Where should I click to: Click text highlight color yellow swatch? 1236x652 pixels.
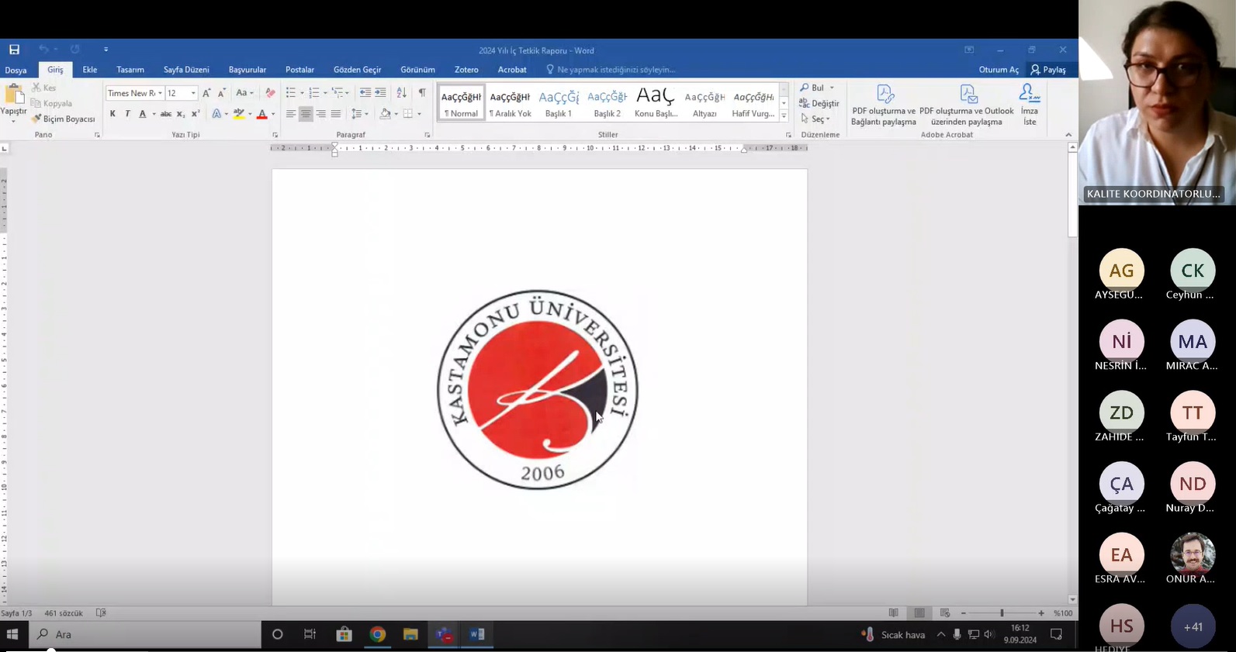click(x=239, y=114)
